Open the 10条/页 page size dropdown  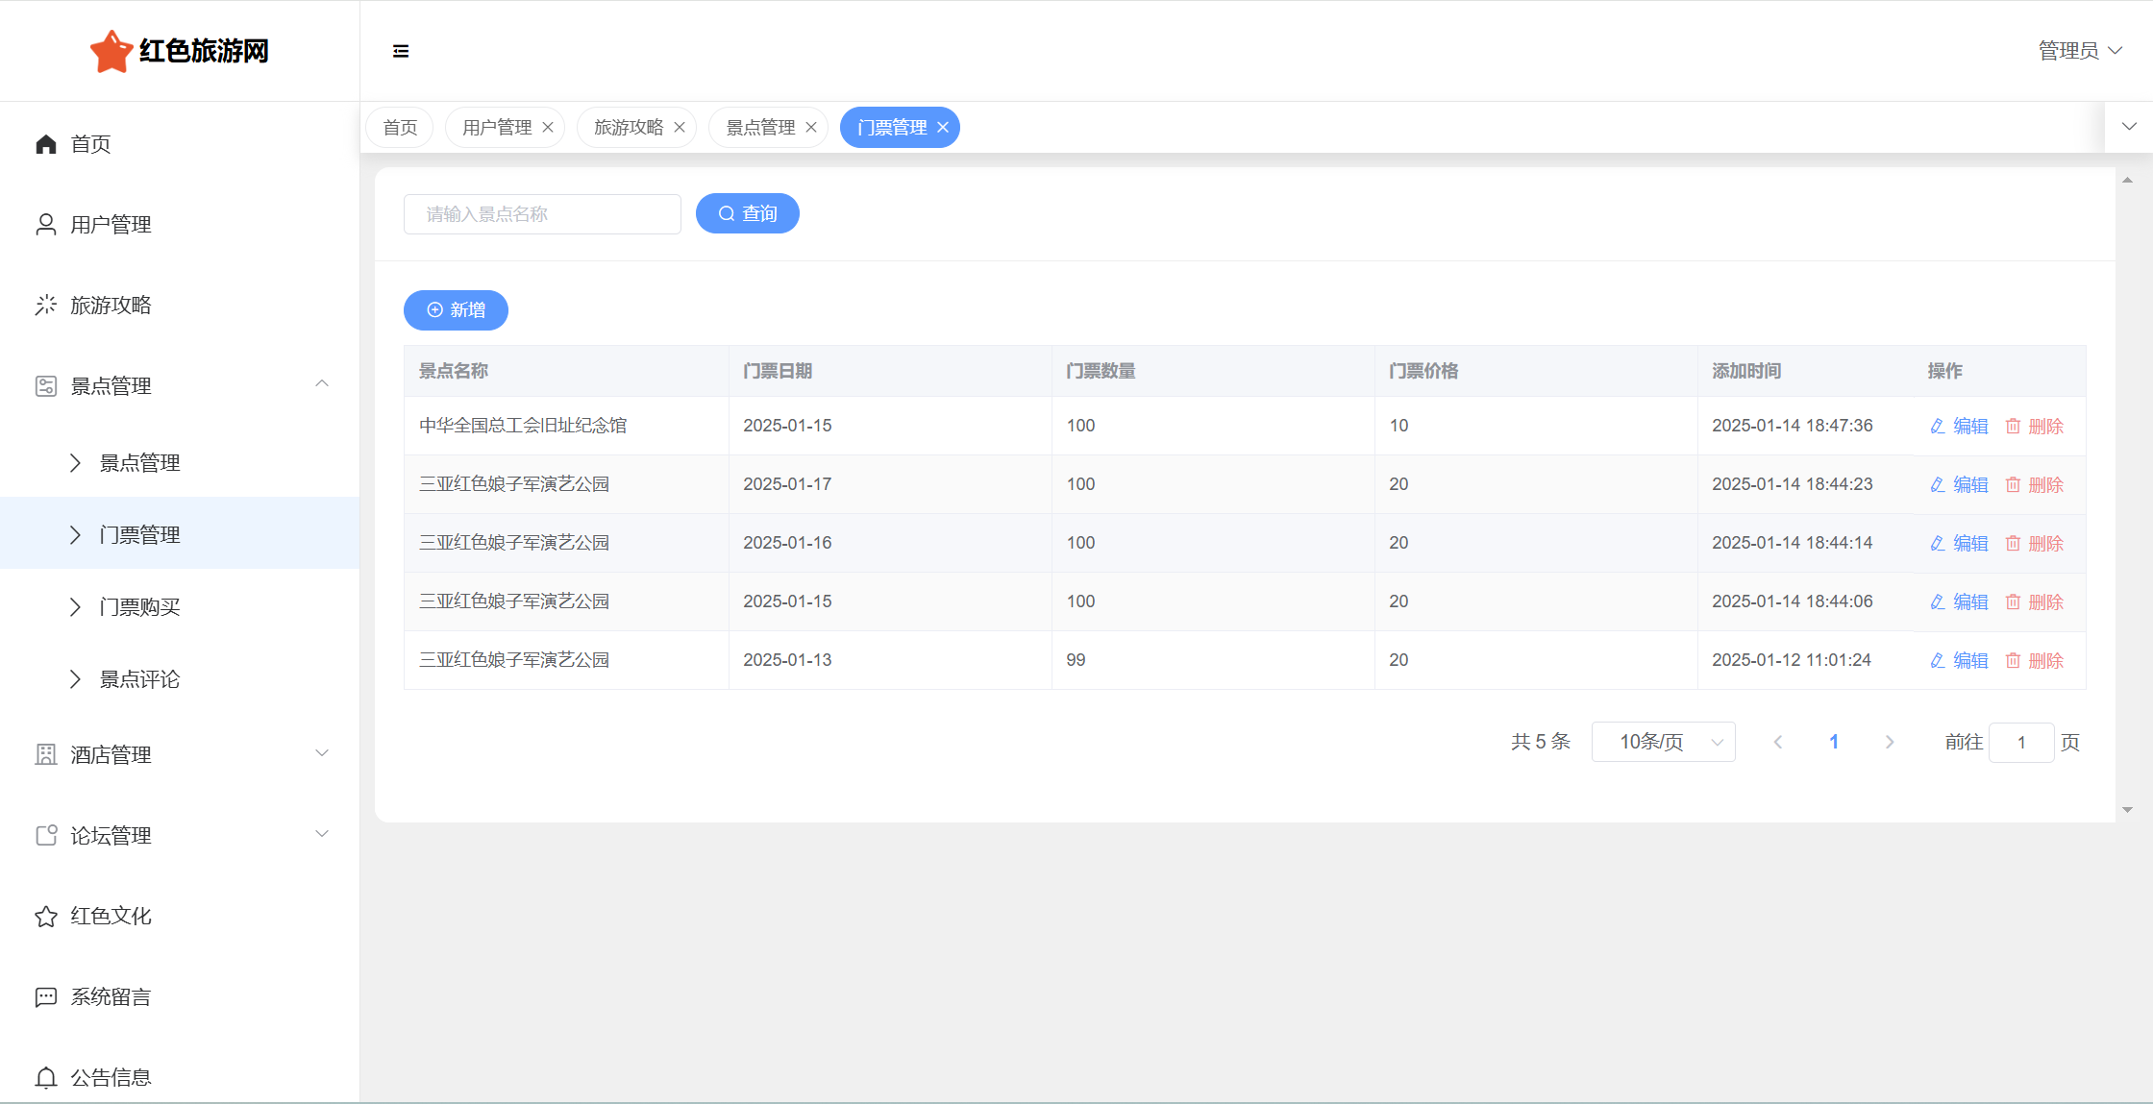coord(1663,742)
